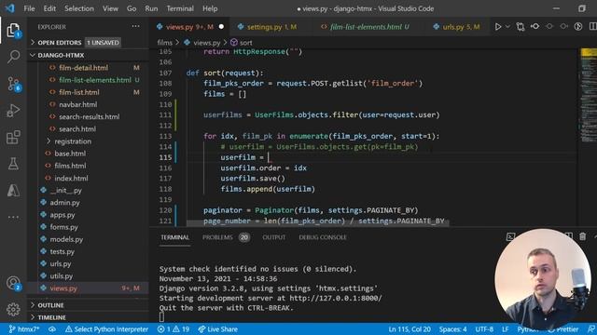The width and height of the screenshot is (597, 335).
Task: Select the views.py editor tab
Action: click(x=189, y=27)
